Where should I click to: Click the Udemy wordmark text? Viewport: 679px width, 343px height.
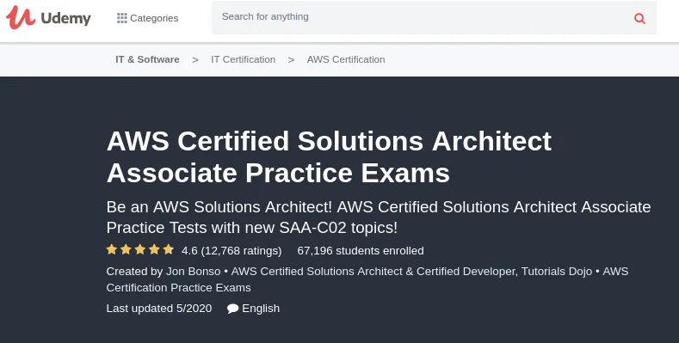coord(65,18)
